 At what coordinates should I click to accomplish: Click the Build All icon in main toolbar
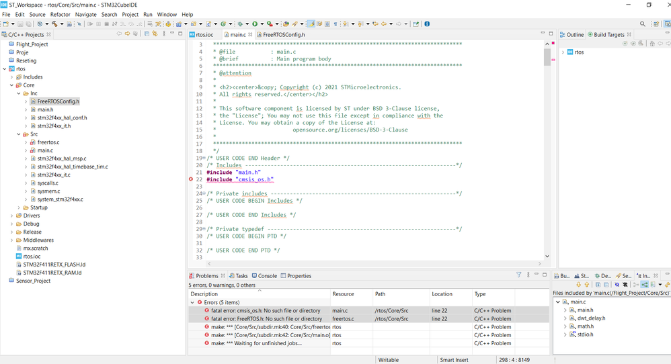[69, 24]
